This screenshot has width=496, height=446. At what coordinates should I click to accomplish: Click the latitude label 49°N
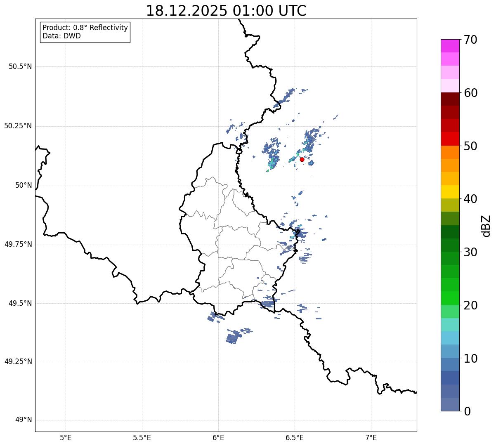24,420
